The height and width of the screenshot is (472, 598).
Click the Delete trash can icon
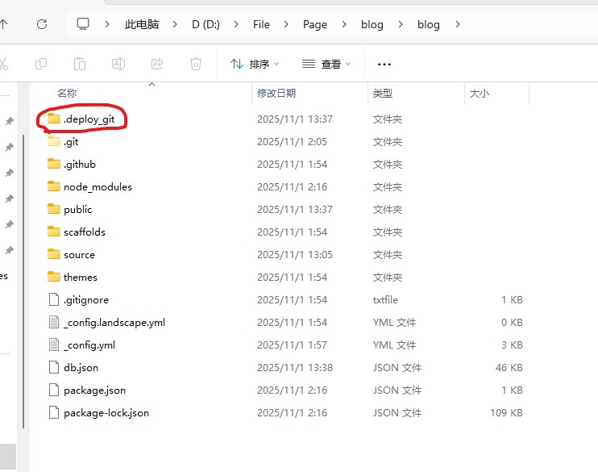196,64
